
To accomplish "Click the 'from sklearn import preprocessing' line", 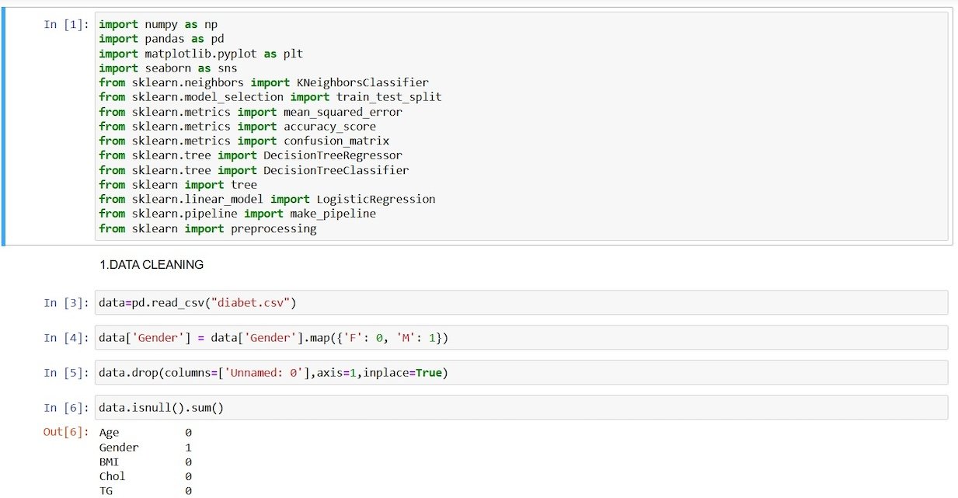I will [x=207, y=228].
